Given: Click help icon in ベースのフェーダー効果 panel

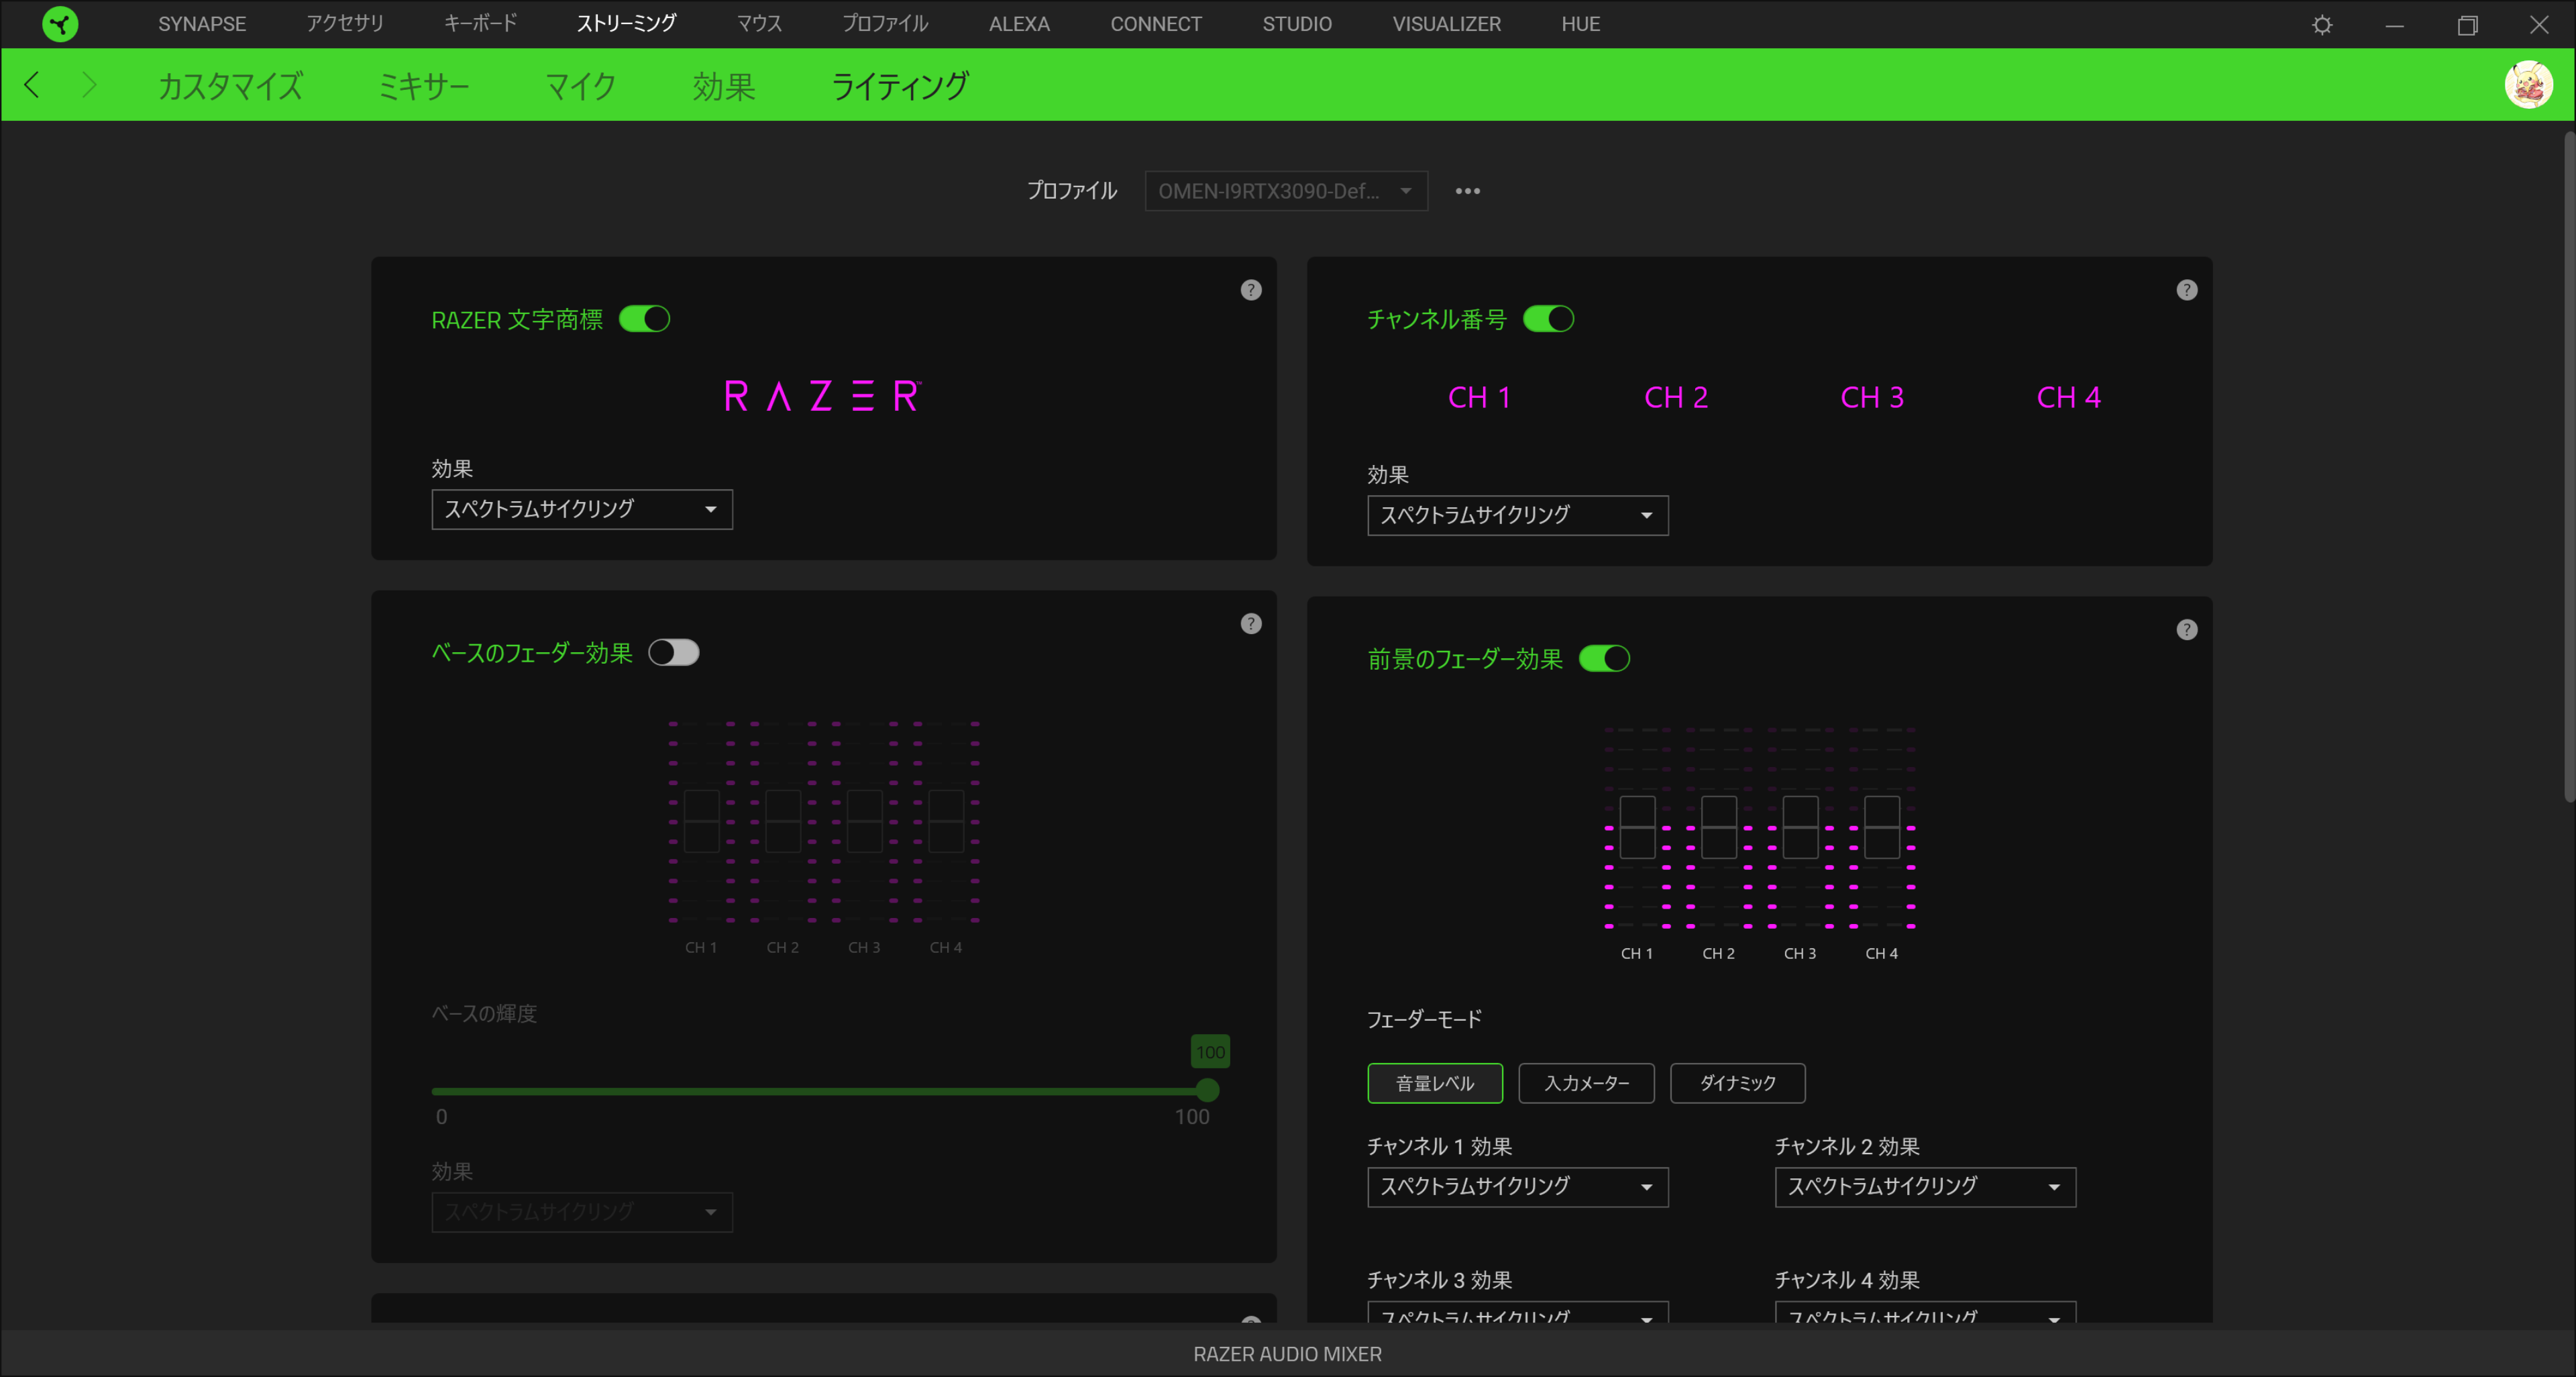Looking at the screenshot, I should click(1251, 624).
